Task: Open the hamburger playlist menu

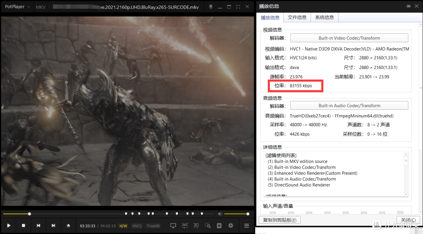Action: tap(247, 226)
